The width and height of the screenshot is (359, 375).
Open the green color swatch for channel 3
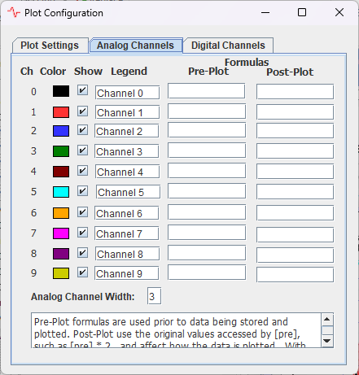coord(61,151)
